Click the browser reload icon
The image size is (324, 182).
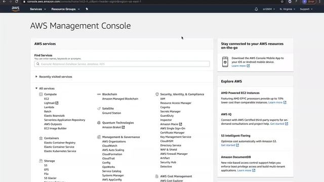point(17,2)
